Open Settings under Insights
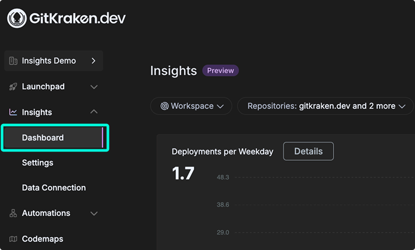The height and width of the screenshot is (250, 415). tap(37, 163)
